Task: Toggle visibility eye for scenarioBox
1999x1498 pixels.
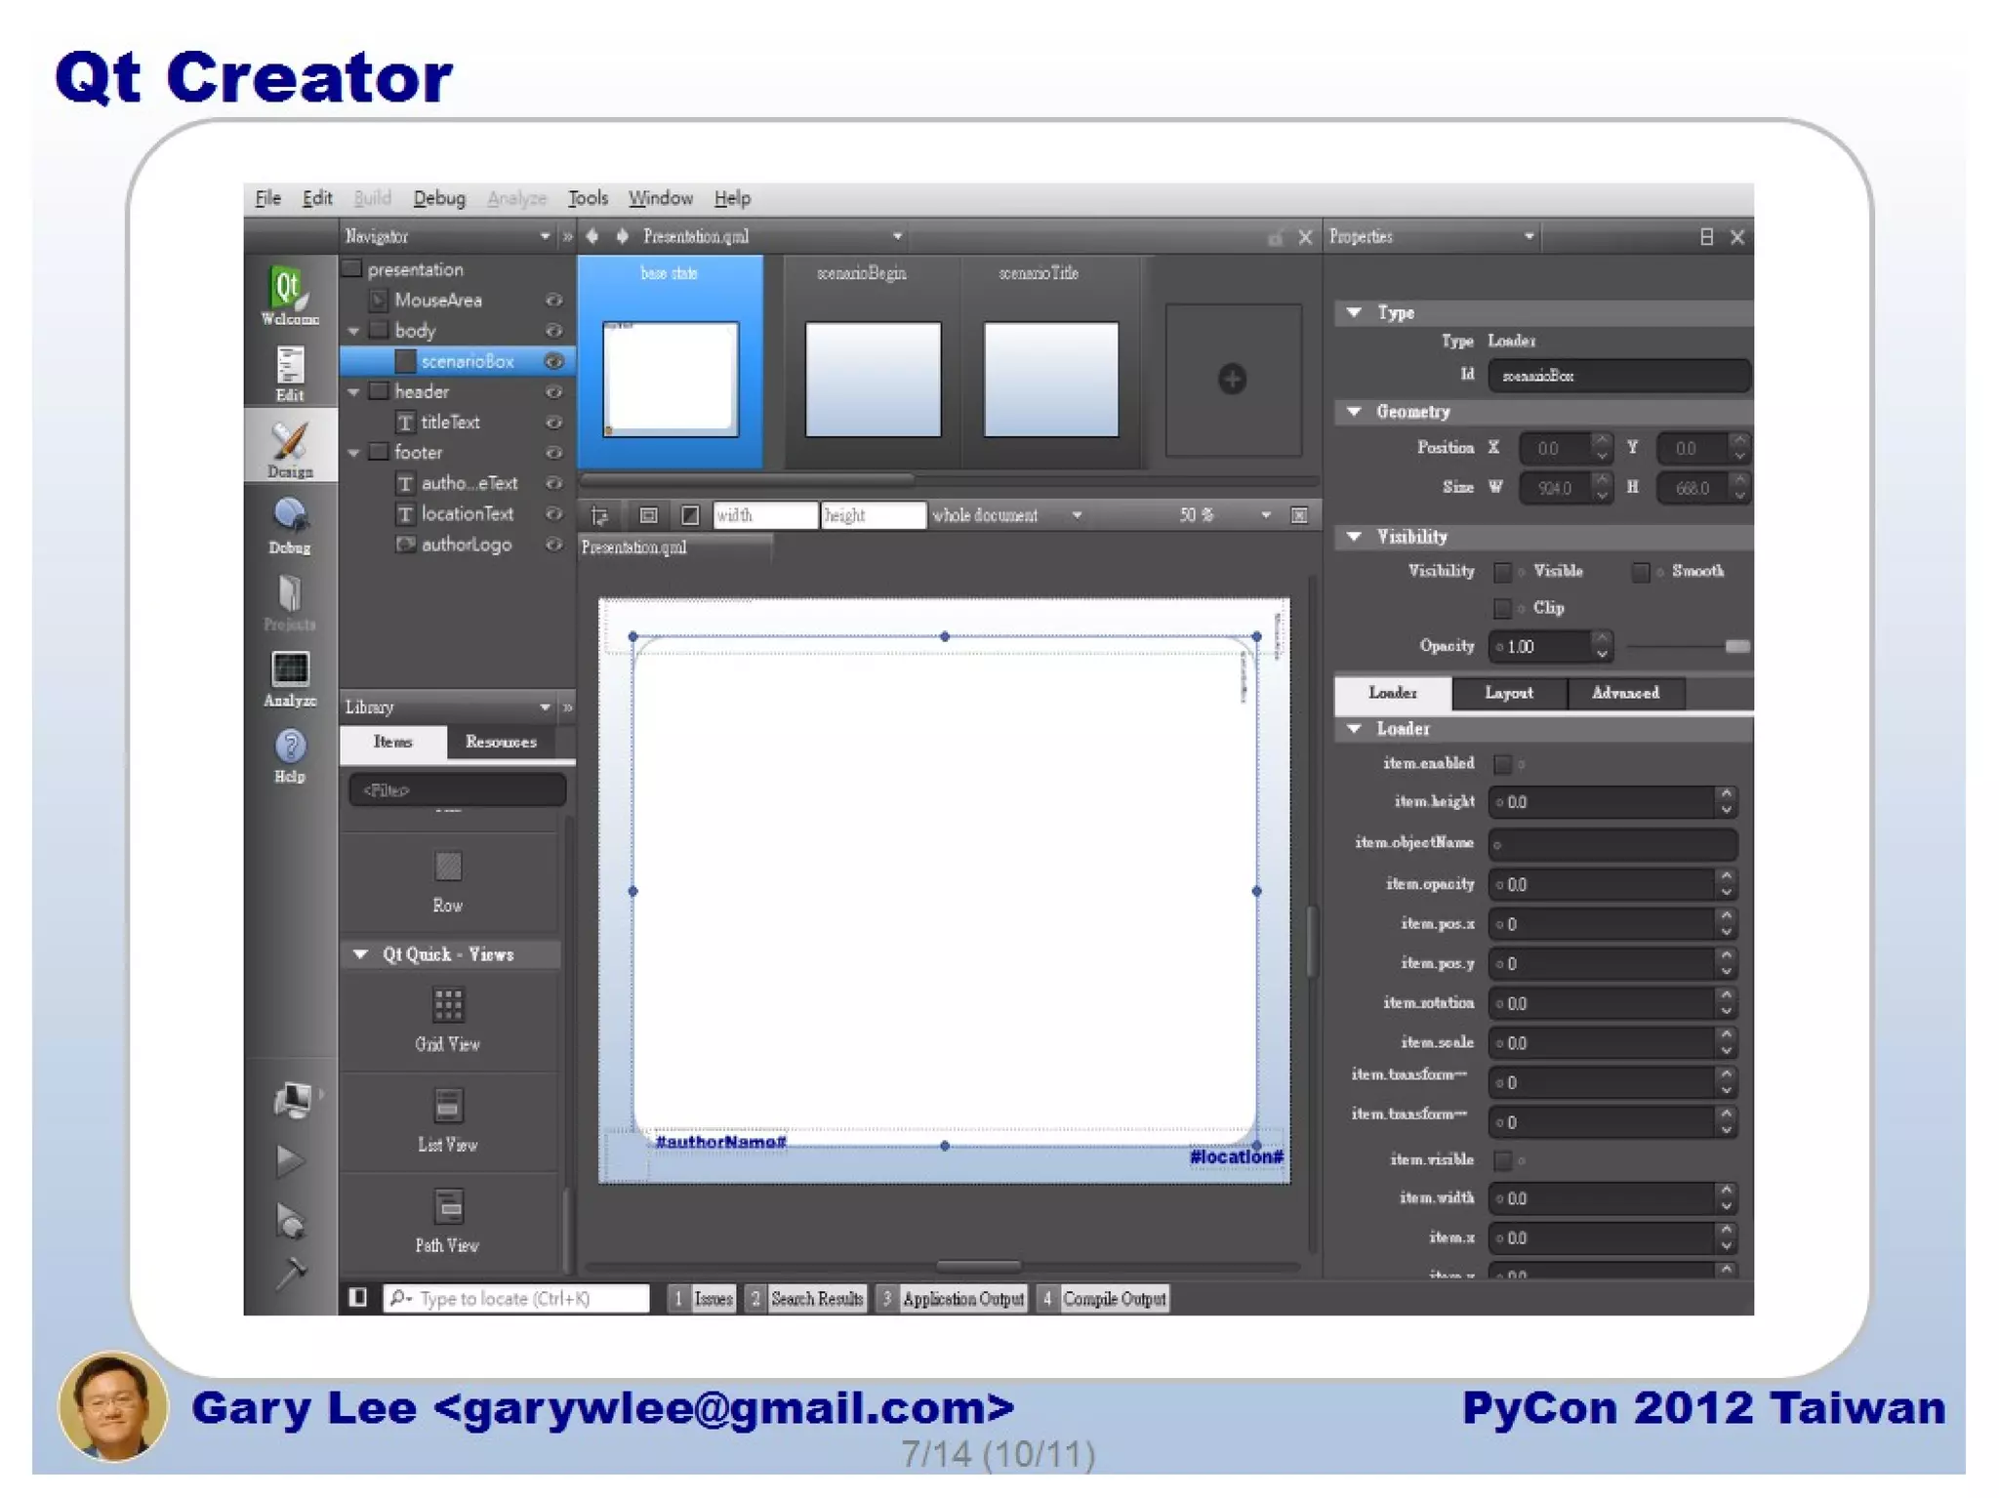Action: [553, 361]
